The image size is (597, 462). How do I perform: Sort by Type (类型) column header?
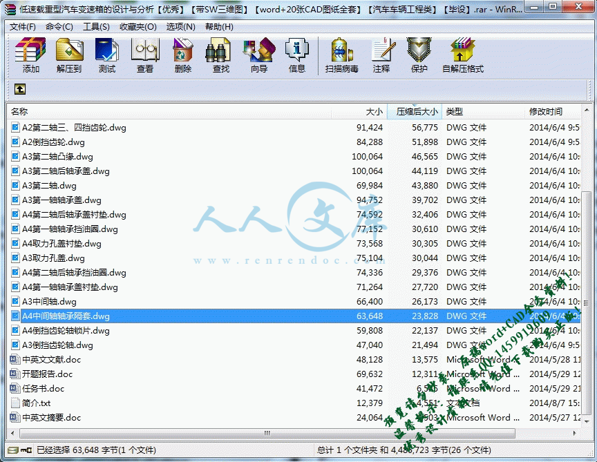tap(484, 111)
